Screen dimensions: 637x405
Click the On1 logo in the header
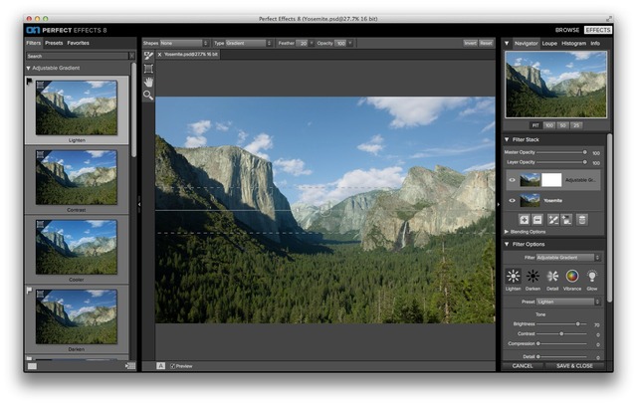[x=33, y=30]
